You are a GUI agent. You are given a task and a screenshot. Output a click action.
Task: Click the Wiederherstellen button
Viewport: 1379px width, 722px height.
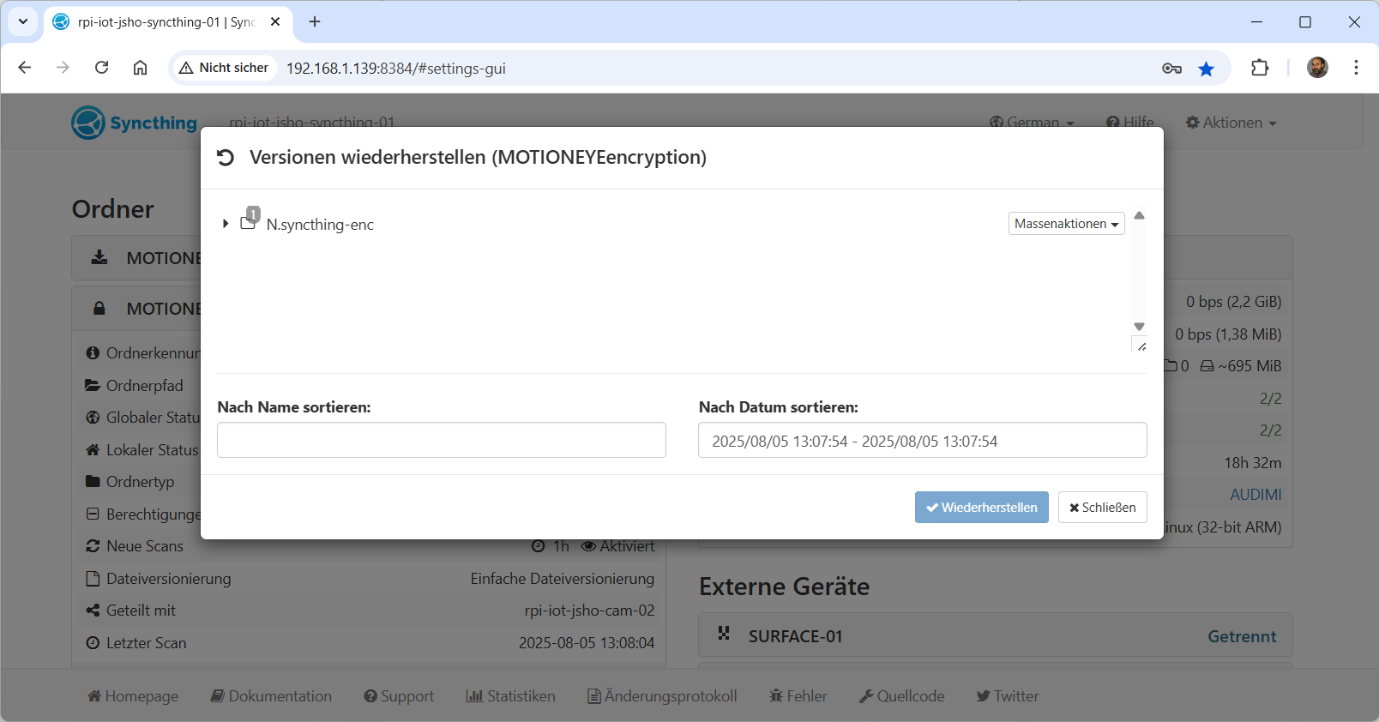(x=981, y=508)
